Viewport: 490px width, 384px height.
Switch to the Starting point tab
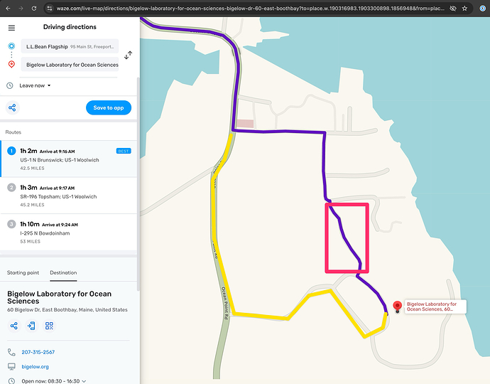click(x=23, y=272)
